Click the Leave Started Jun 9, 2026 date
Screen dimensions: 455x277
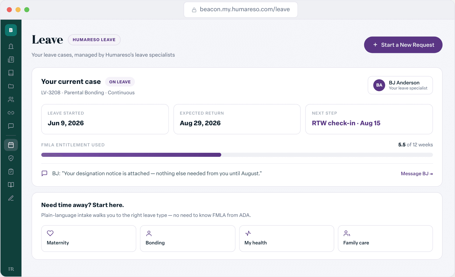point(66,123)
